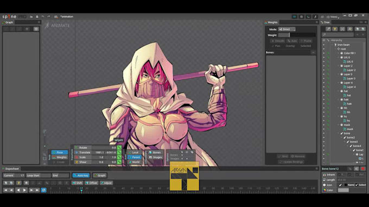Set a key for Rotate
This screenshot has height=207, width=369.
coord(119,148)
